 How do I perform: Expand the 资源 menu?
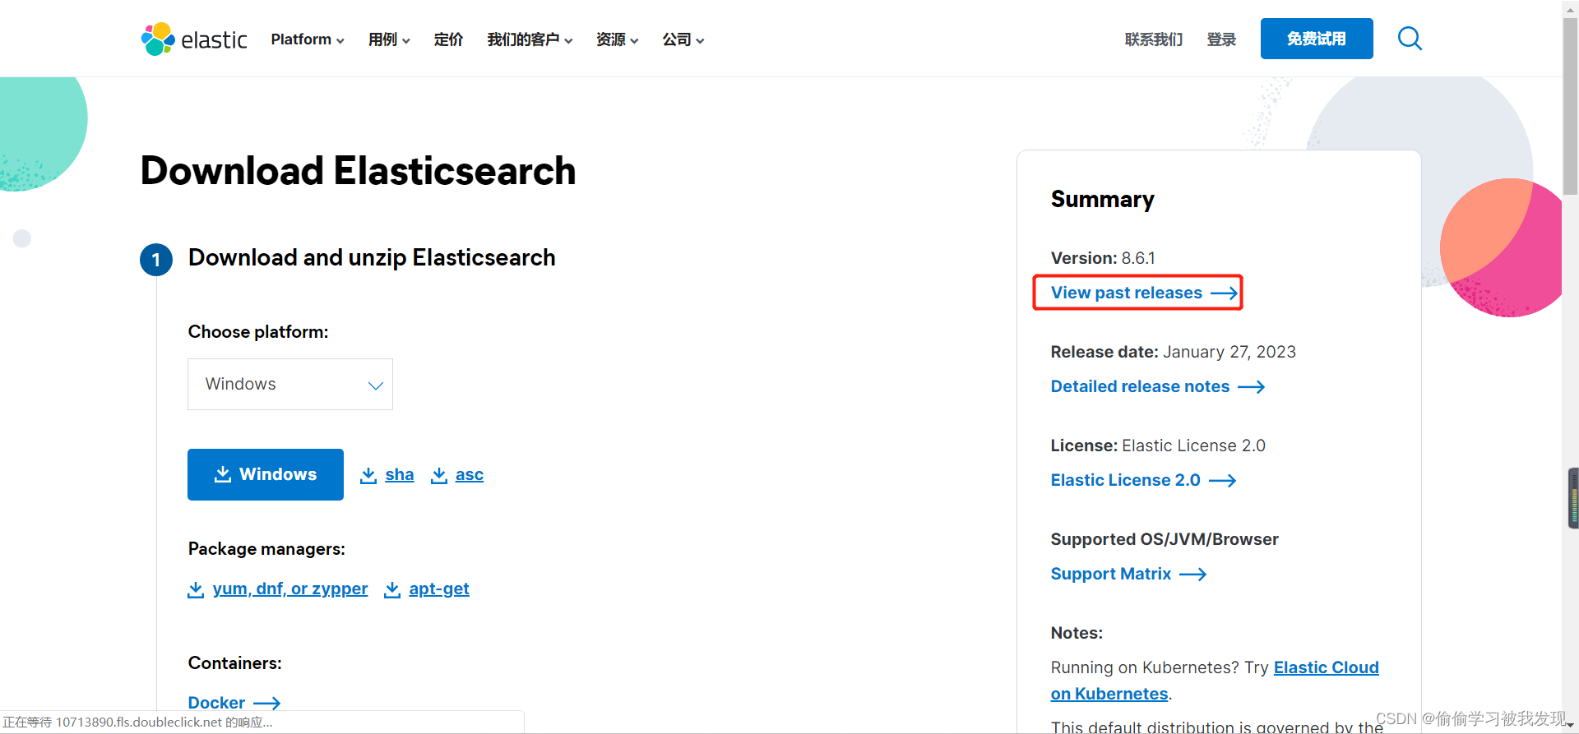pyautogui.click(x=617, y=39)
